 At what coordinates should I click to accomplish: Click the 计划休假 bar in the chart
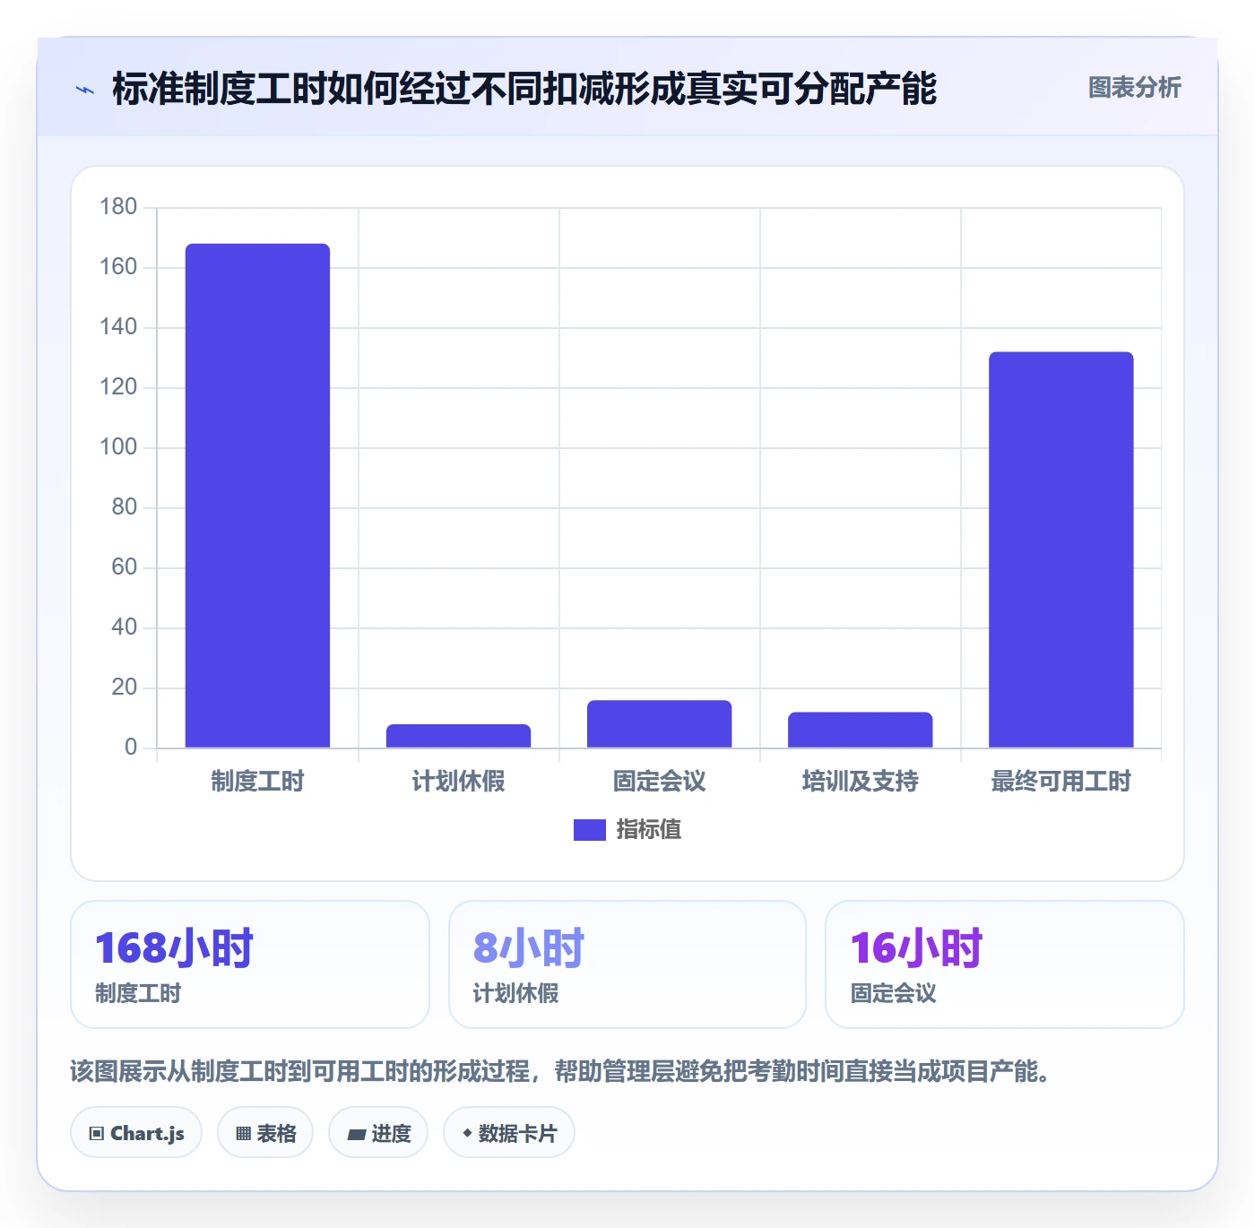[458, 736]
